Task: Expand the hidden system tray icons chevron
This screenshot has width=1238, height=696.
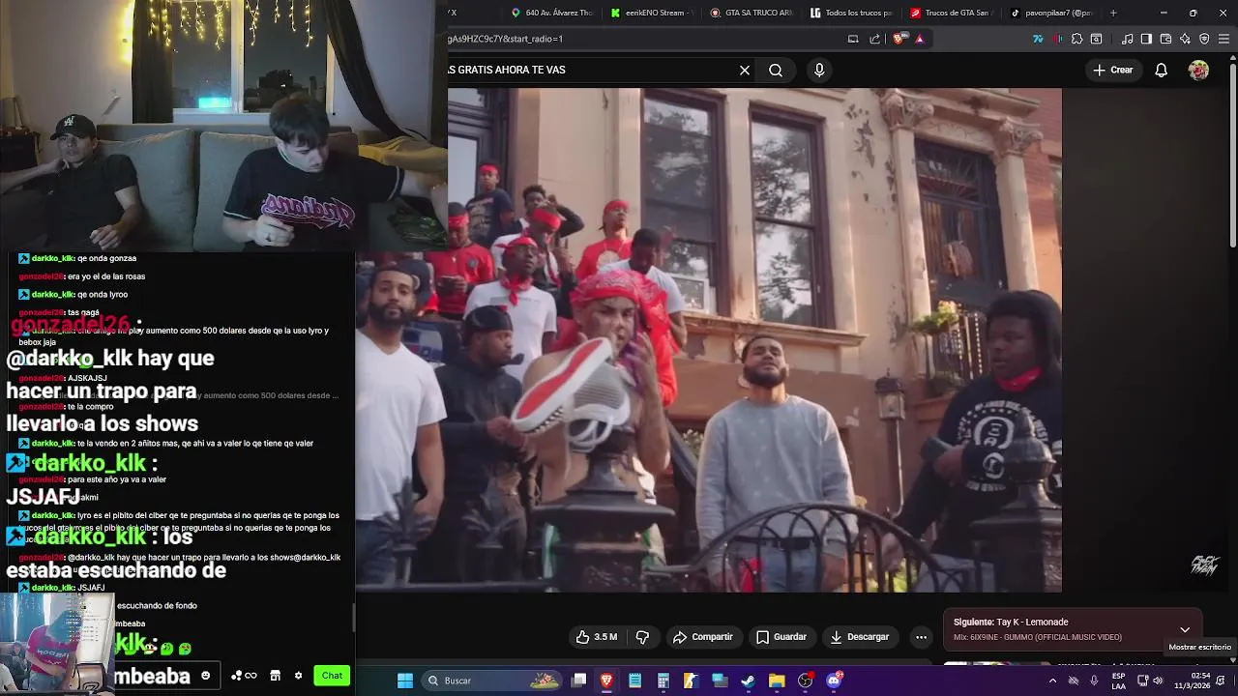Action: point(1052,681)
